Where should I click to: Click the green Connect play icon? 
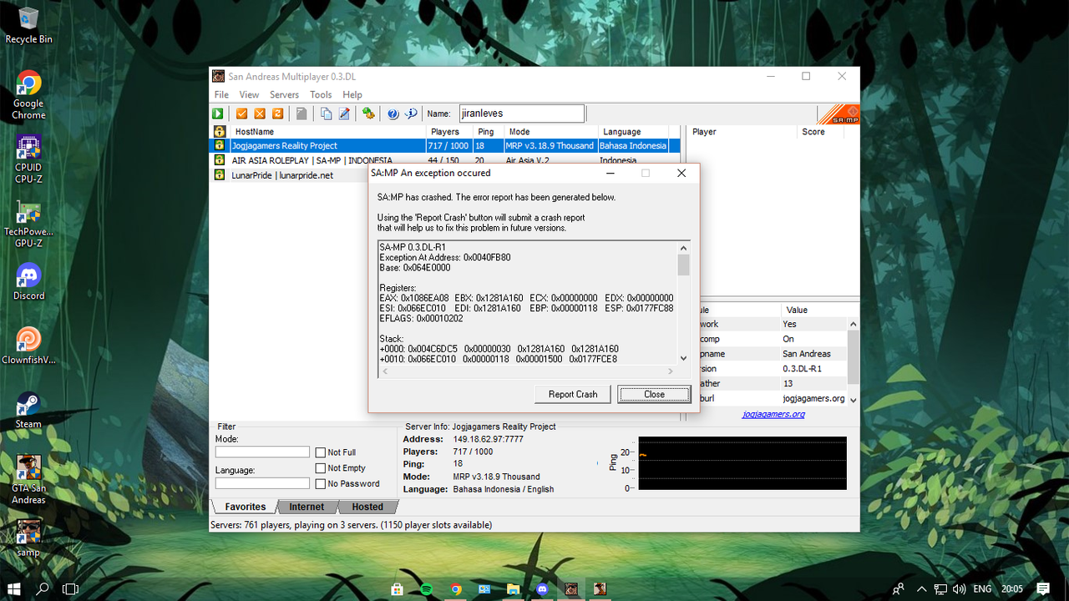218,114
